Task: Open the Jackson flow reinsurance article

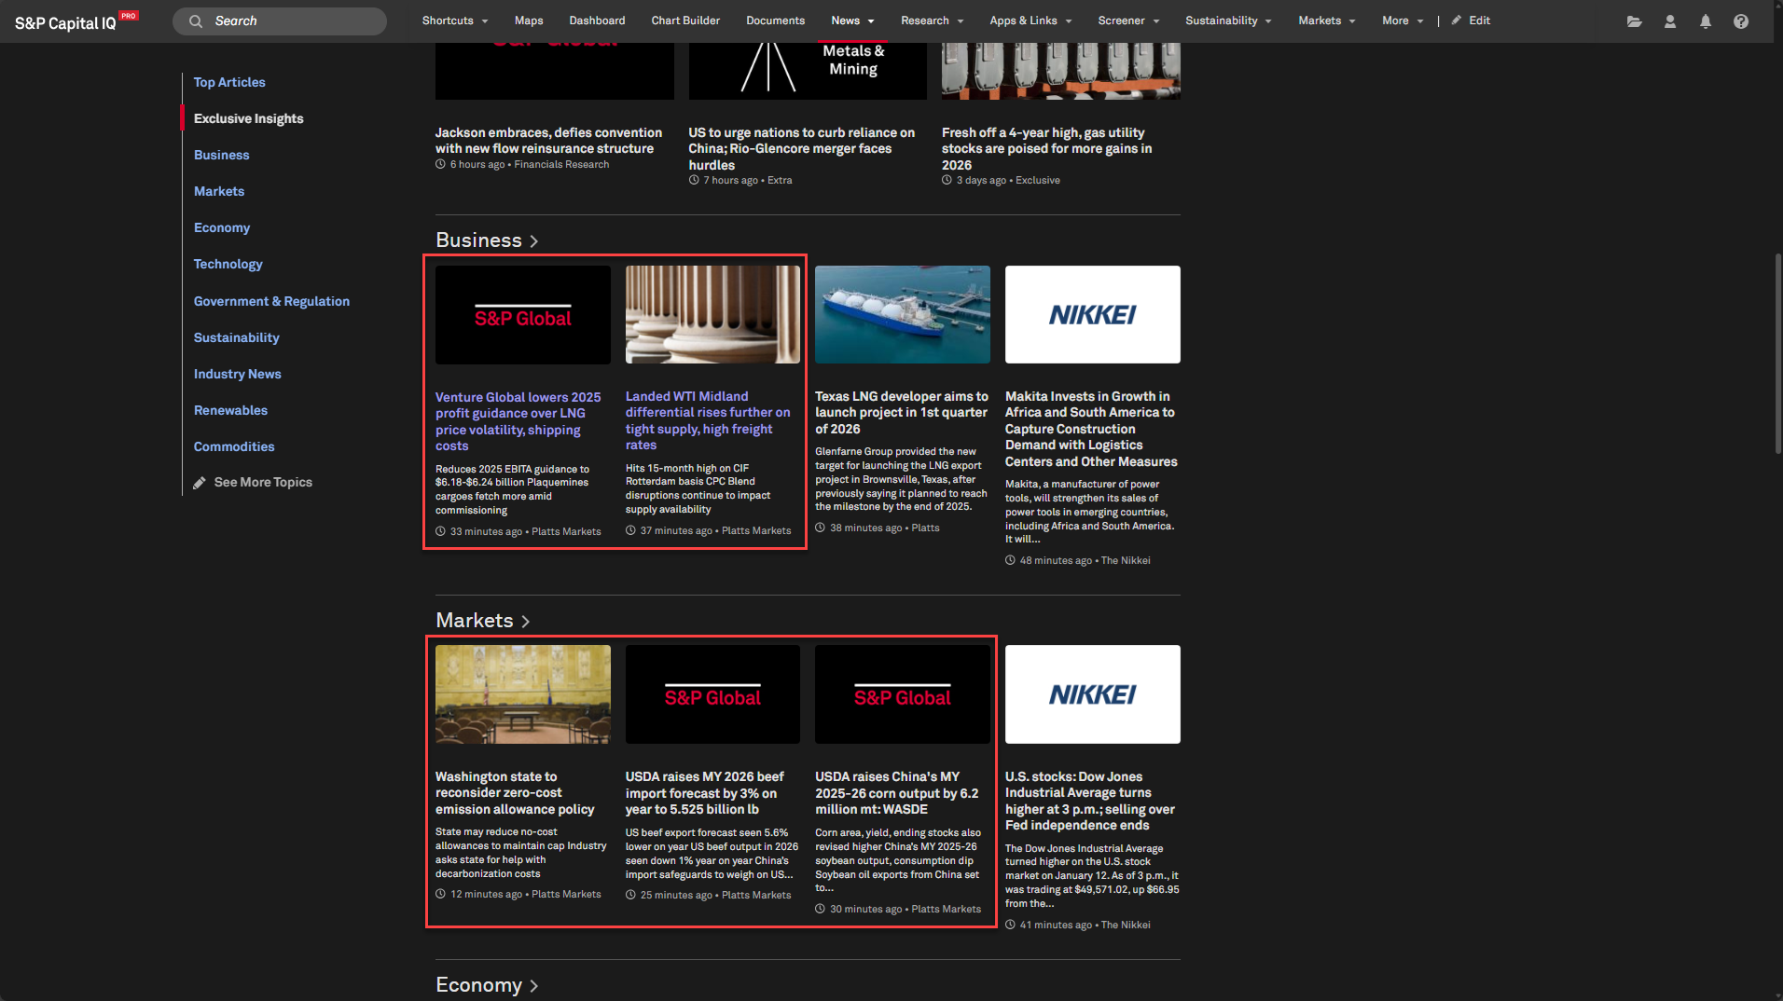Action: click(x=548, y=141)
